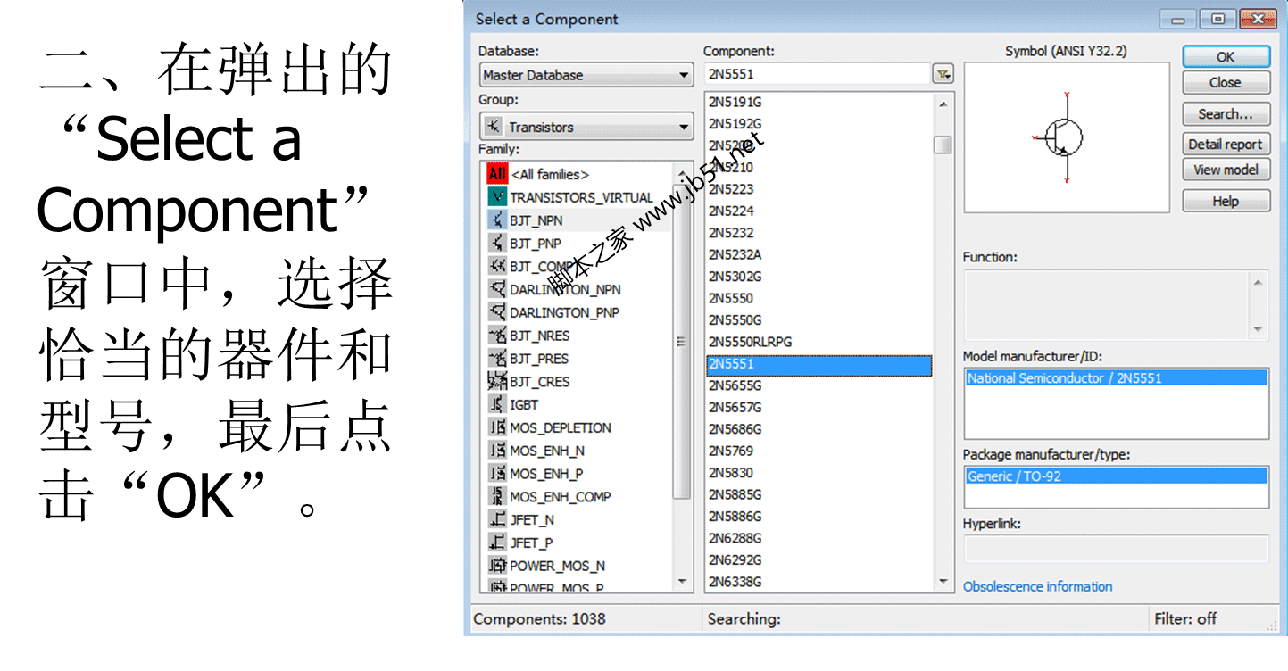Click OK to place the component
This screenshot has height=671, width=1288.
(x=1226, y=56)
